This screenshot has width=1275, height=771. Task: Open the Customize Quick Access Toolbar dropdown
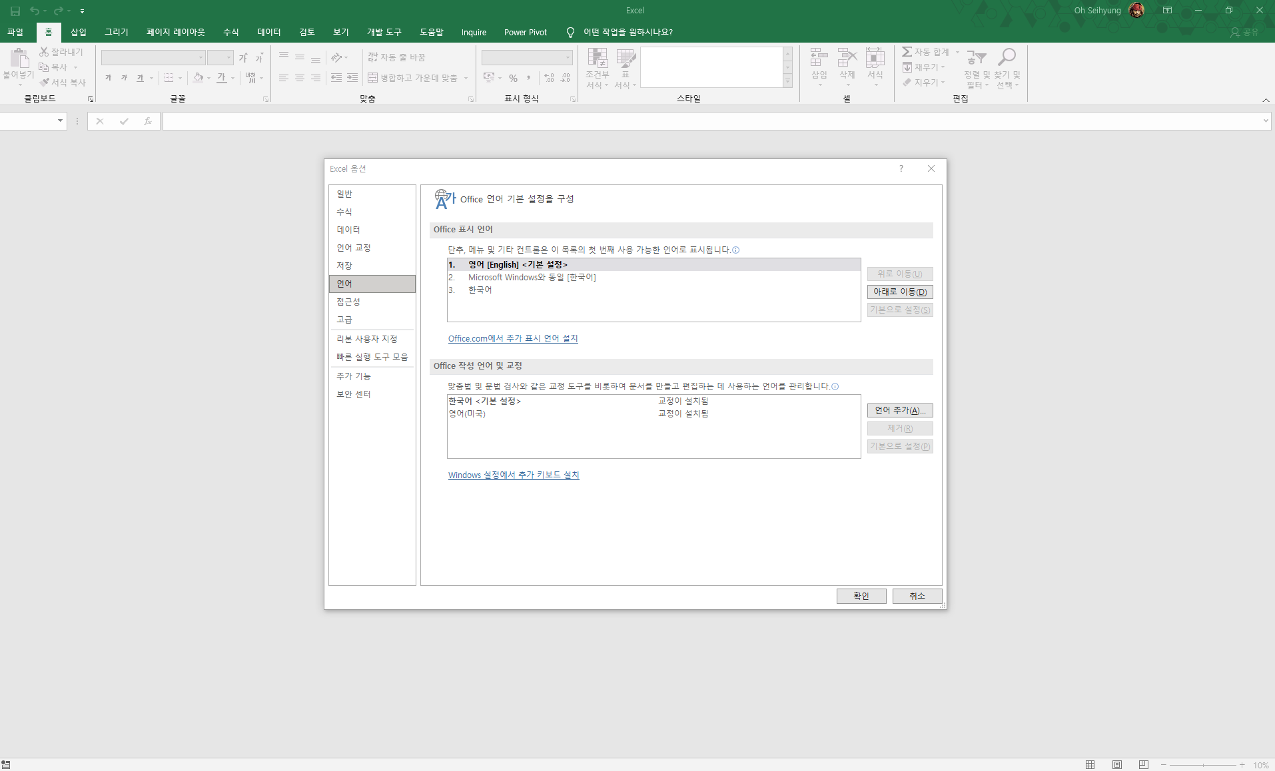coord(82,11)
